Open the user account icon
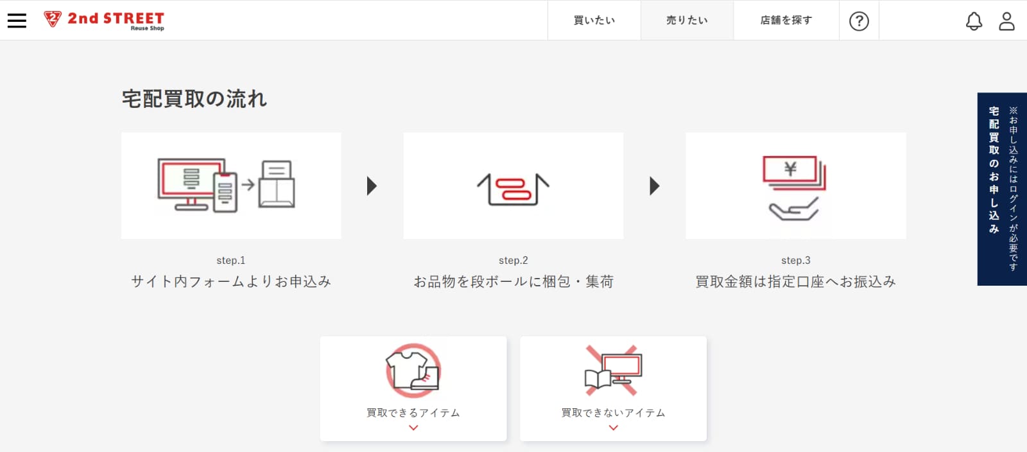This screenshot has width=1027, height=452. point(1006,21)
